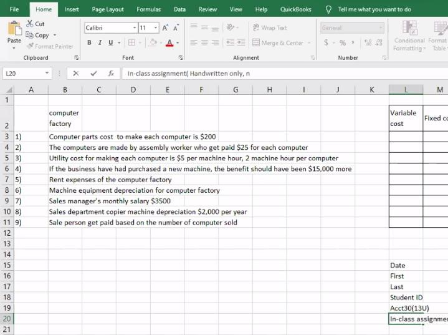Open the underline style dropdown arrow
The height and width of the screenshot is (335, 448).
(x=119, y=43)
